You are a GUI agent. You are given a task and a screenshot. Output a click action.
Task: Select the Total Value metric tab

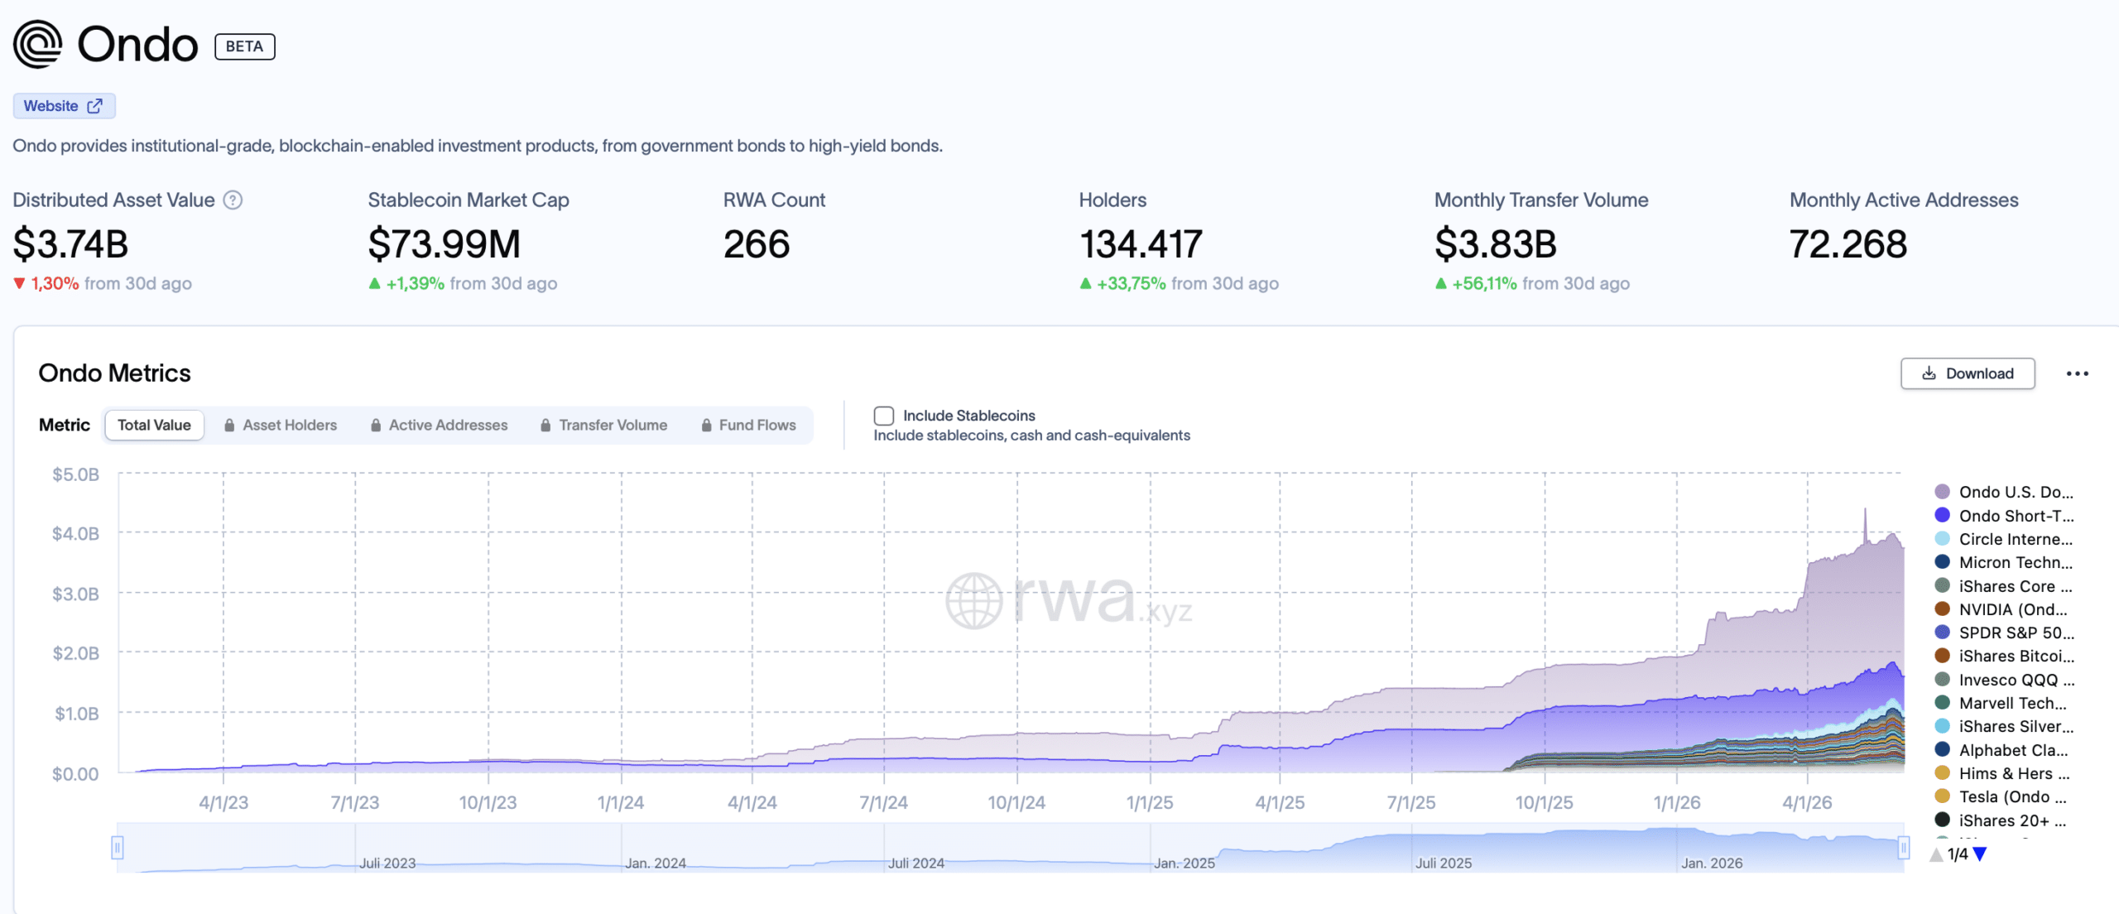click(x=154, y=426)
